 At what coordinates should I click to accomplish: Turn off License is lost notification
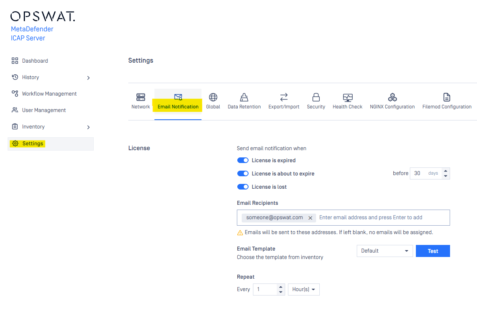click(243, 187)
